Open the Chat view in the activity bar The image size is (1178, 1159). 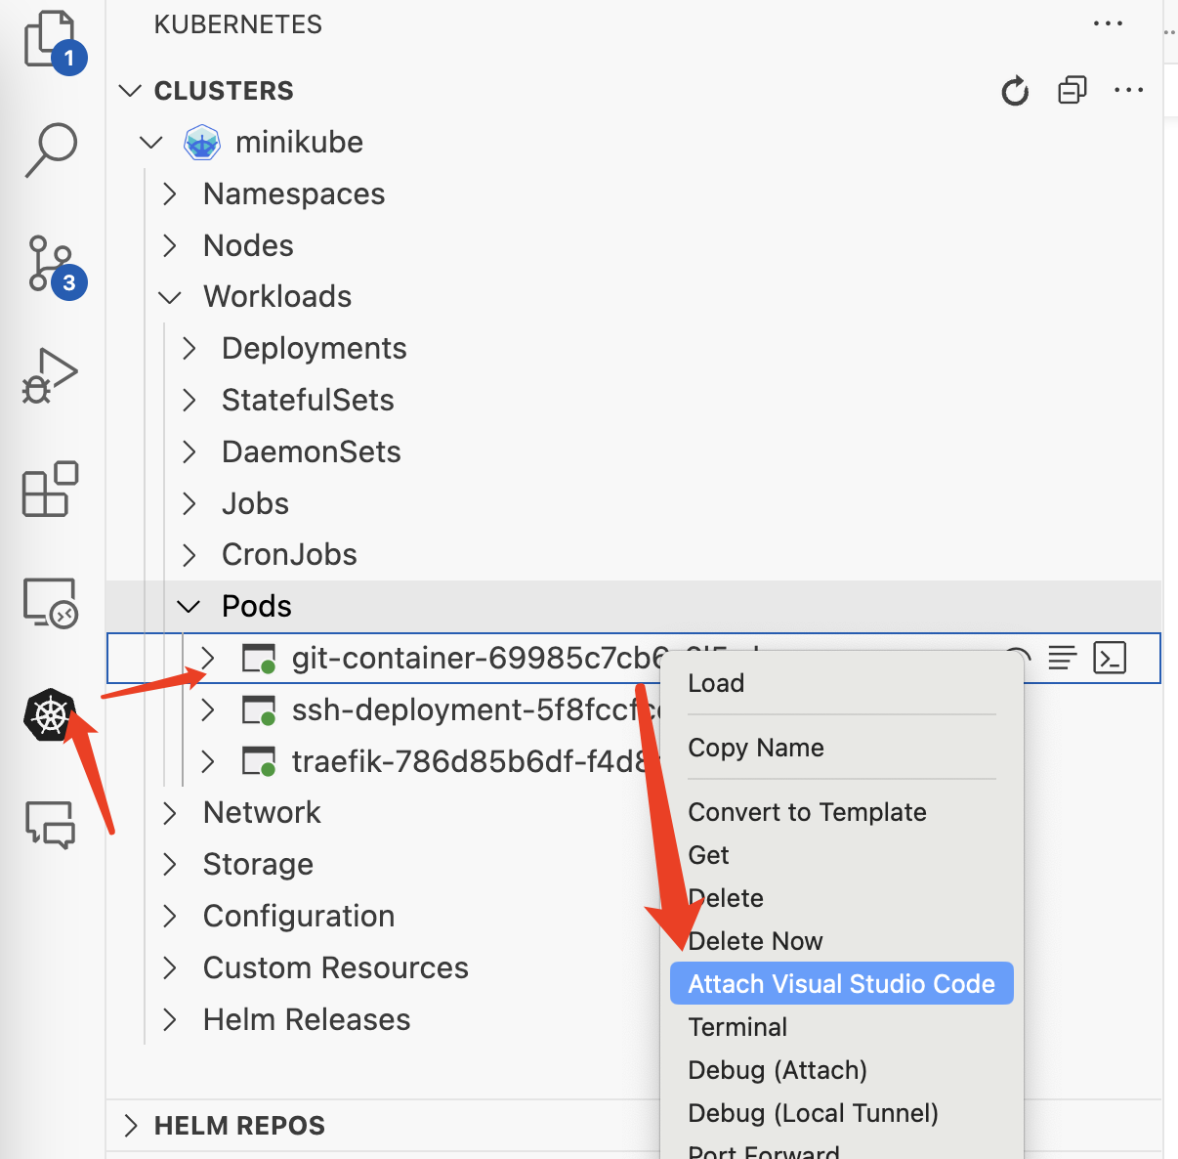pos(50,824)
